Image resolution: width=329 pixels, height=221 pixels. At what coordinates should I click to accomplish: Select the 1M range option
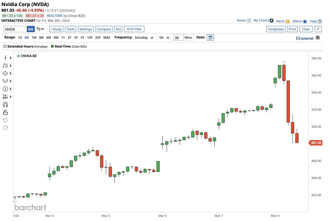(x=34, y=38)
